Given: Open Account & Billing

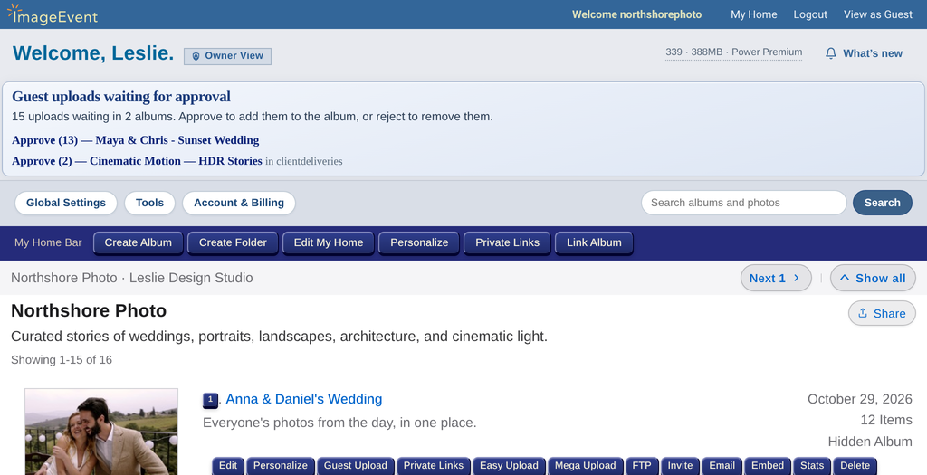Looking at the screenshot, I should (239, 203).
